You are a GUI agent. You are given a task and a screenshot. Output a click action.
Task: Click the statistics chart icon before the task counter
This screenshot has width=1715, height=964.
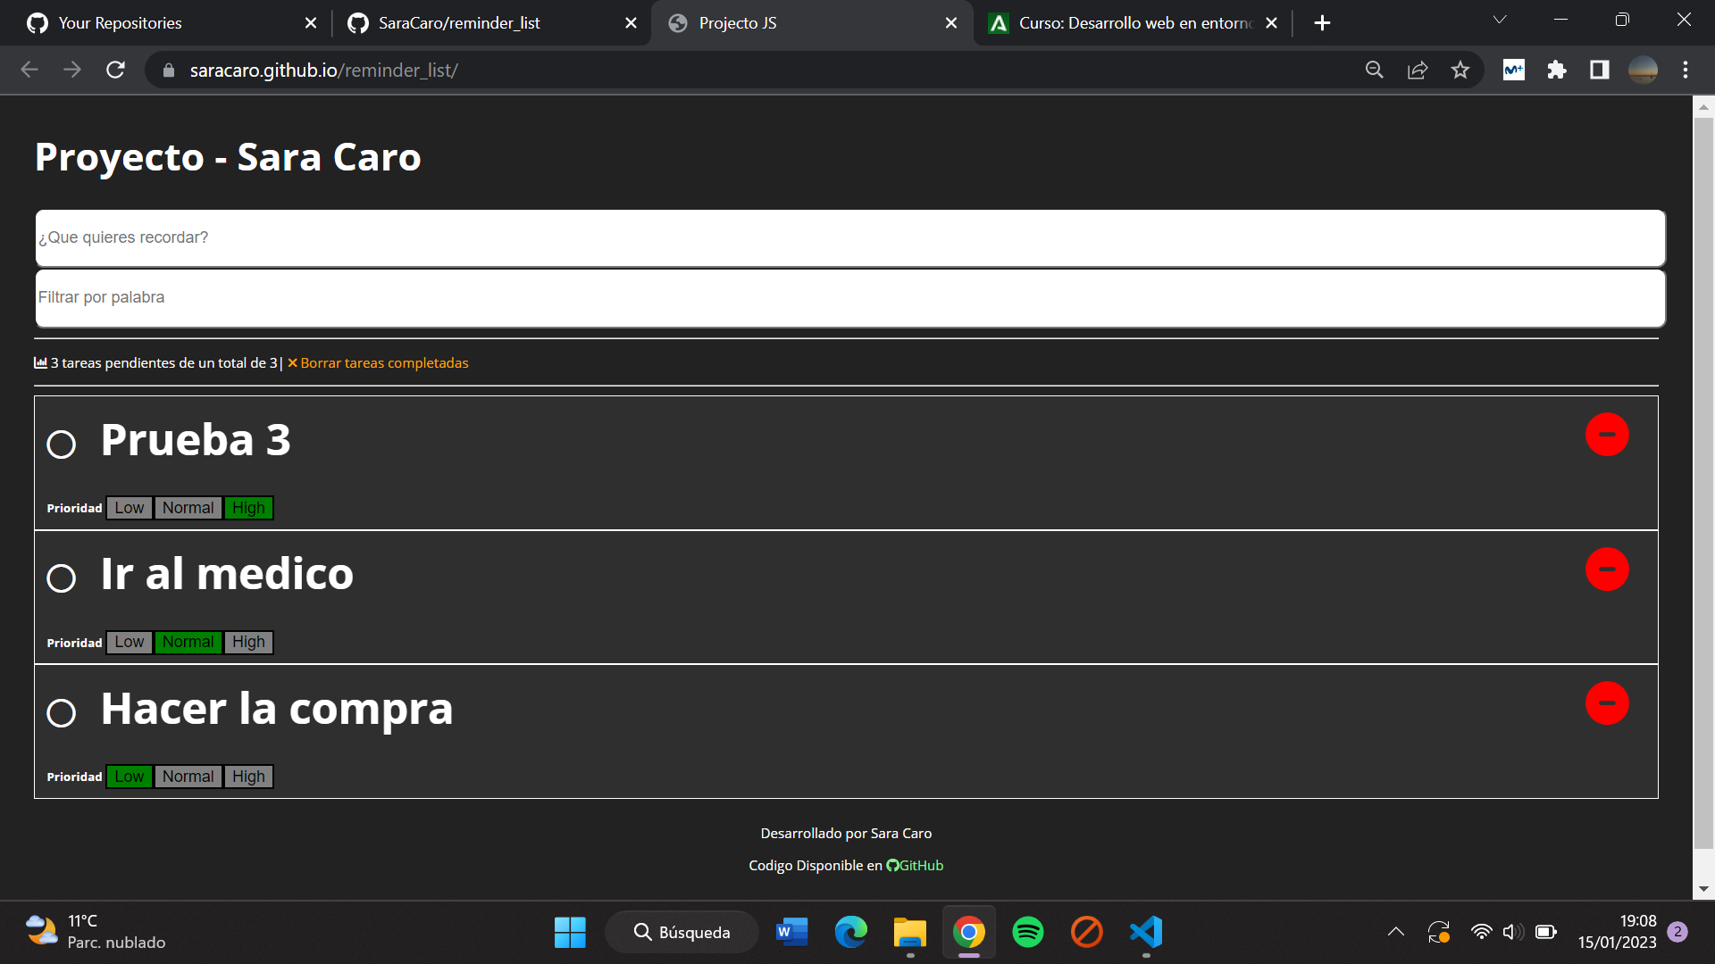pyautogui.click(x=40, y=362)
